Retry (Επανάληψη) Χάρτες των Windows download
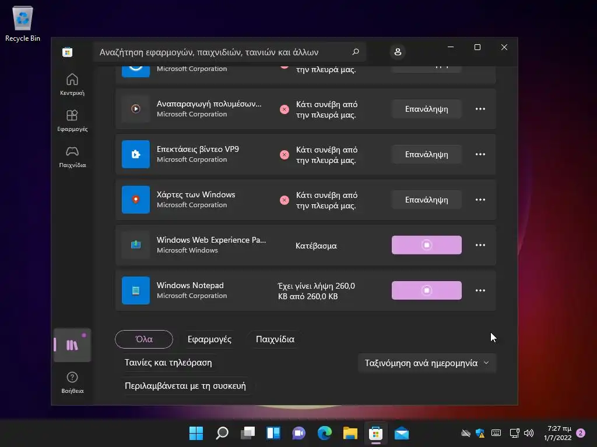 click(x=426, y=200)
